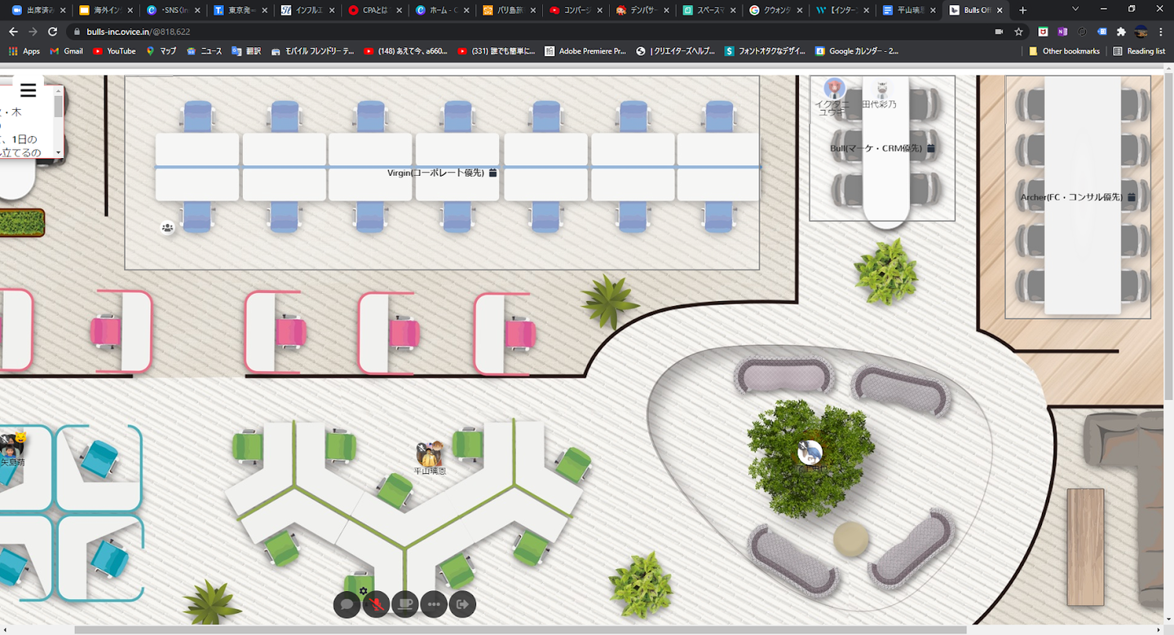Screen dimensions: 1174x635
Task: Click the horizontal scrollbar at page bottom
Action: click(x=521, y=630)
